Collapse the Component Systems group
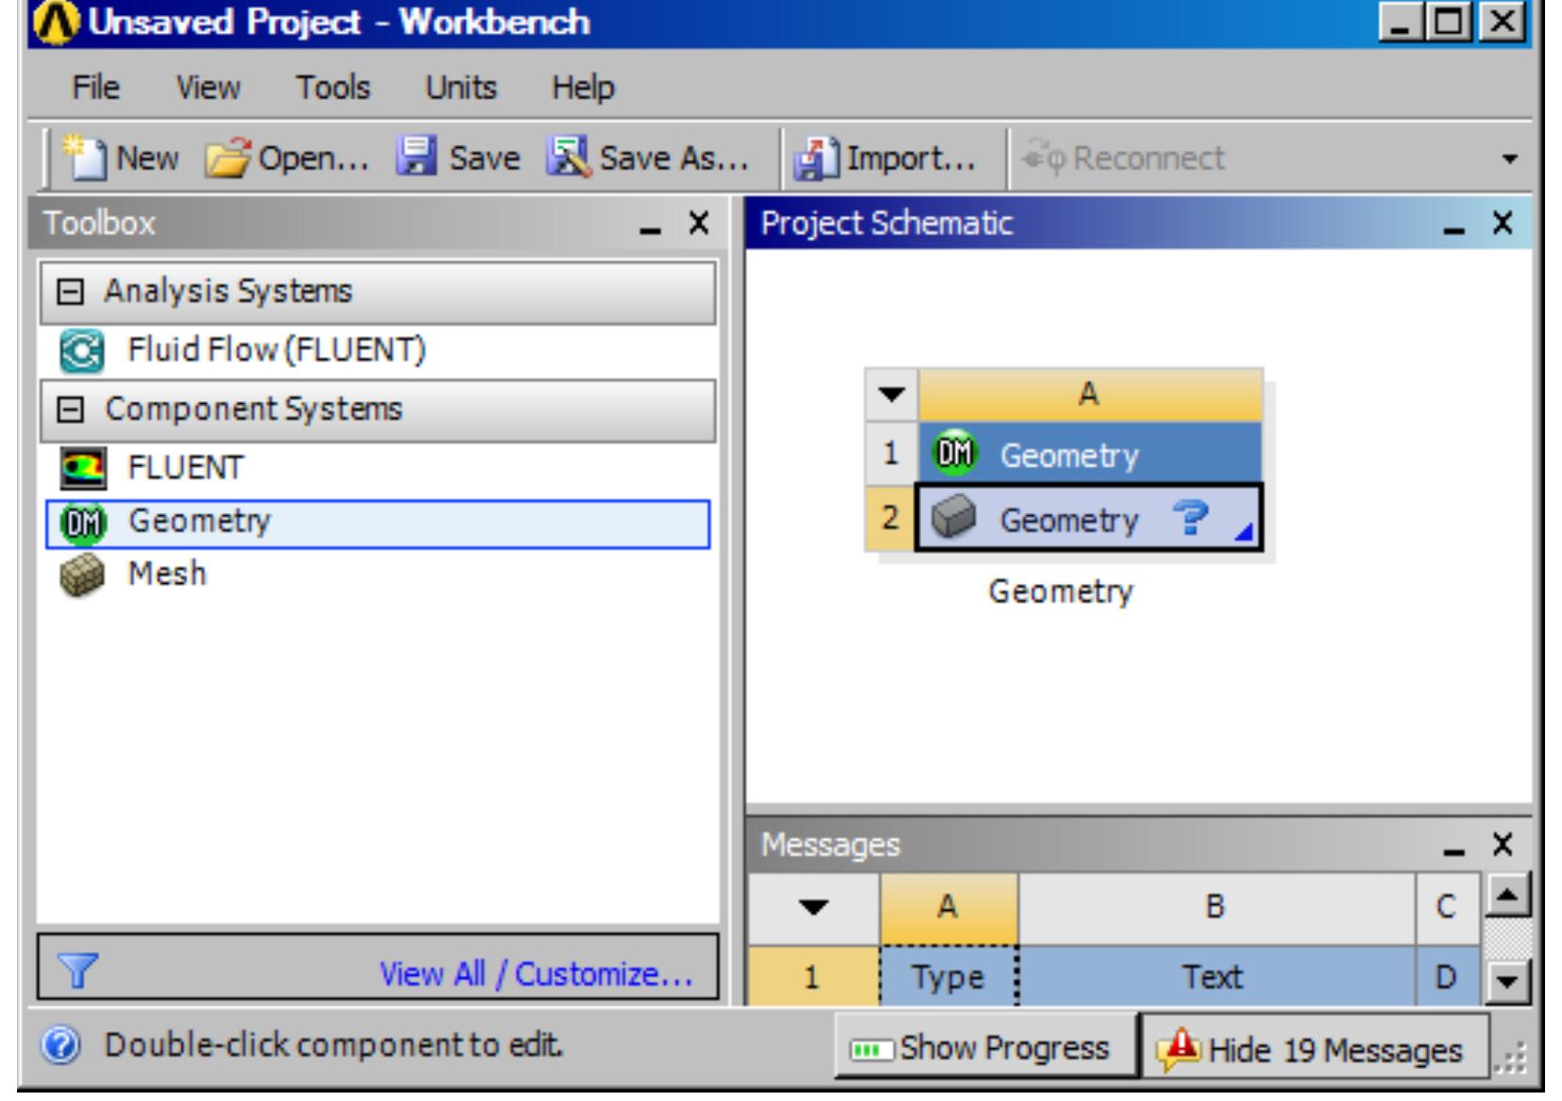The width and height of the screenshot is (1562, 1101). point(70,410)
